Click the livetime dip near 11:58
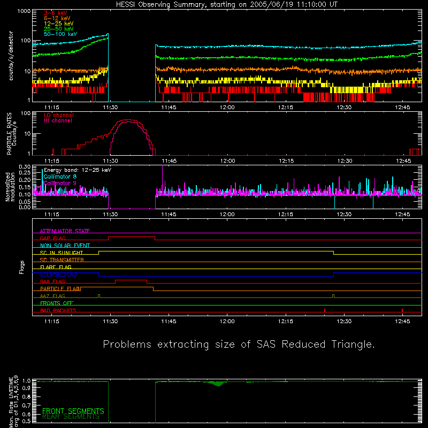The image size is (428, 428). 218,384
